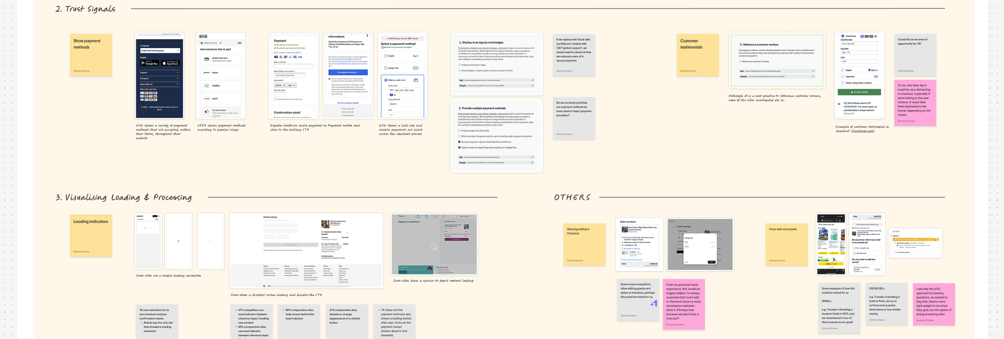
Task: Tick the 'Payment processor logos' checkbox
Action: point(459,65)
